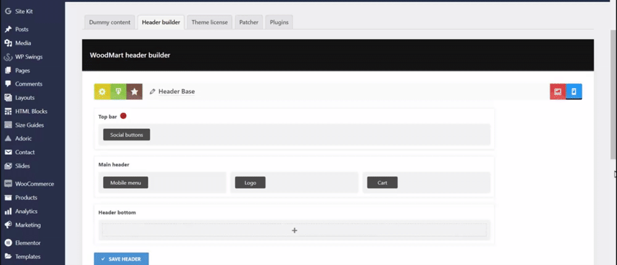Select the Logo header element
Viewport: 617px width, 265px height.
(251, 182)
